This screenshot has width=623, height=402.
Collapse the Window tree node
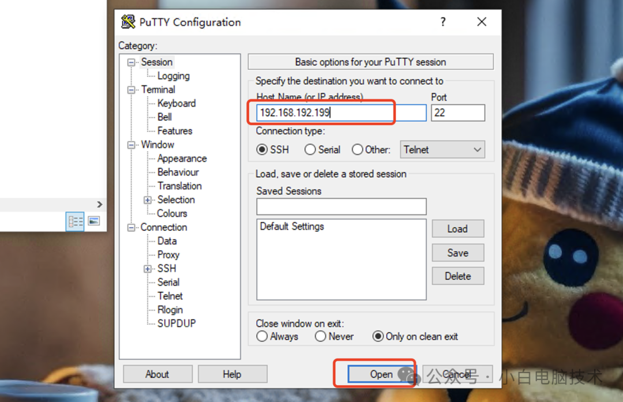131,145
